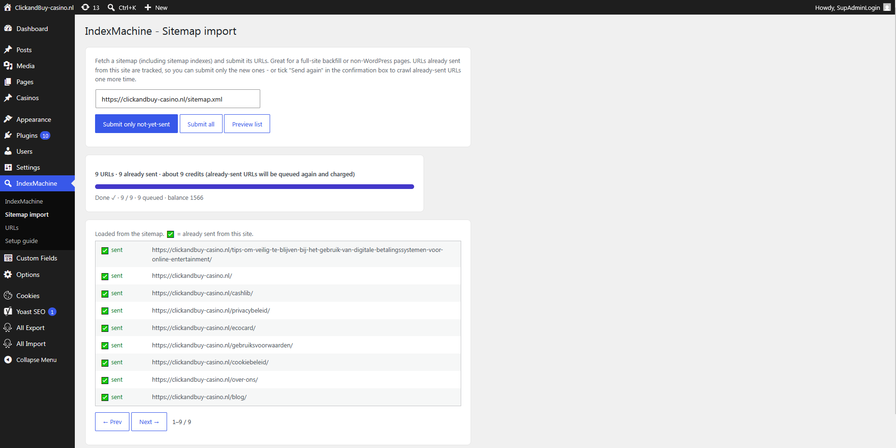
Task: Click the Collapse Menu arrow icon
Action: (x=8, y=360)
